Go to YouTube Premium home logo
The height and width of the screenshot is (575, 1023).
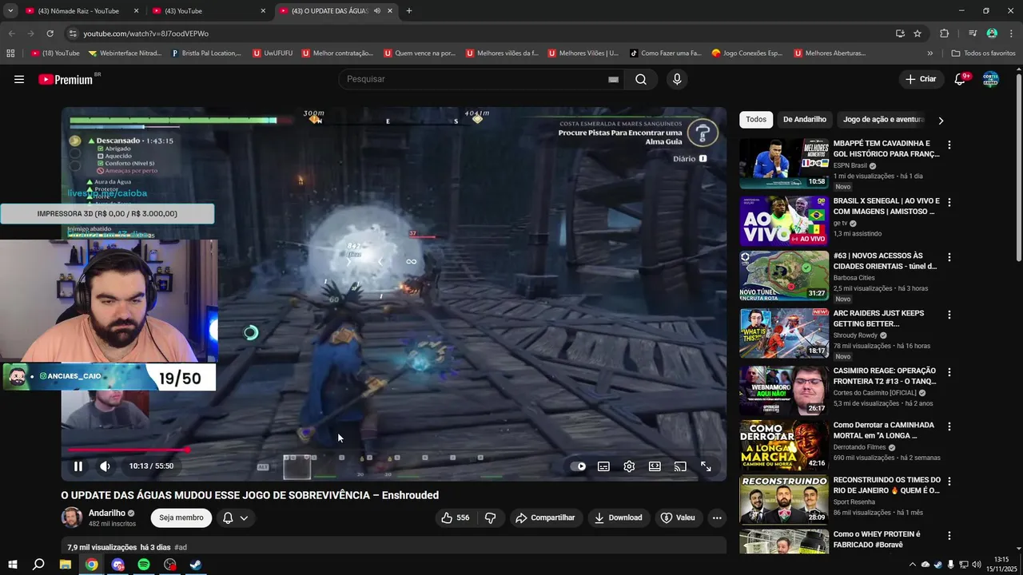pos(66,79)
